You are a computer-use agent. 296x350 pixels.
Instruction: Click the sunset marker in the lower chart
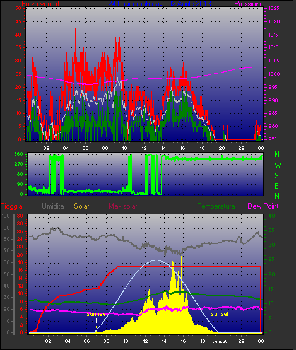pyautogui.click(x=220, y=314)
